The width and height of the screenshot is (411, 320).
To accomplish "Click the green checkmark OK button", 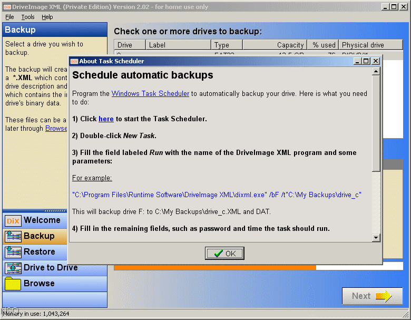I will point(224,254).
